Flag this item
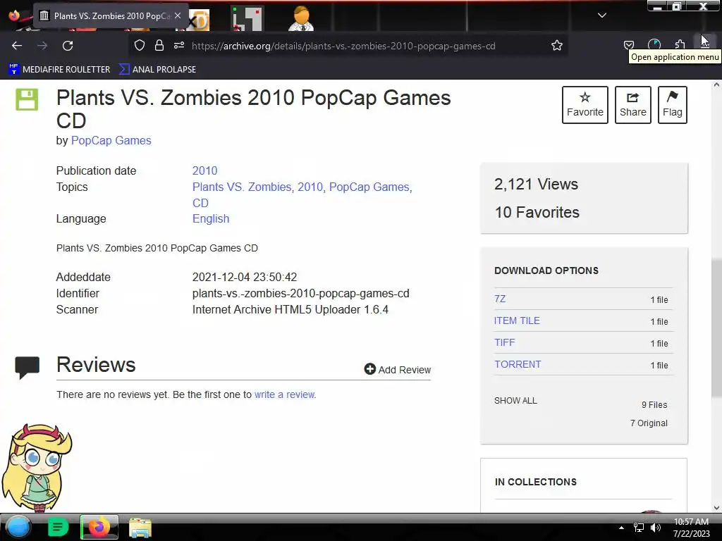Screen dimensions: 722x541 pyautogui.click(x=672, y=105)
